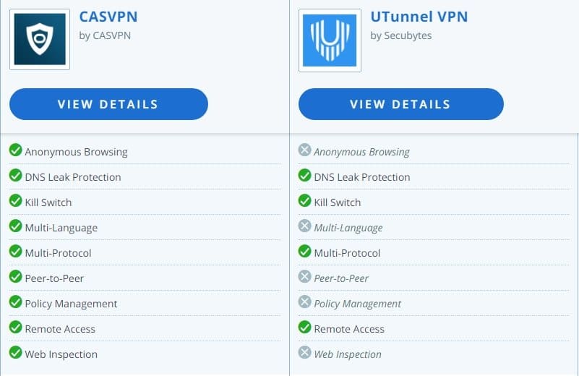This screenshot has height=376, width=579.
Task: Click the CASVPN shield logo thumbnail
Action: [40, 40]
